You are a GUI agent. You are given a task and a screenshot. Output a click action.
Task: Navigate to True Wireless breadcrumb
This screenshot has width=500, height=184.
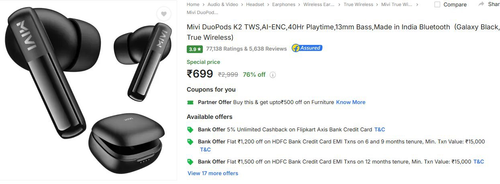click(x=358, y=4)
